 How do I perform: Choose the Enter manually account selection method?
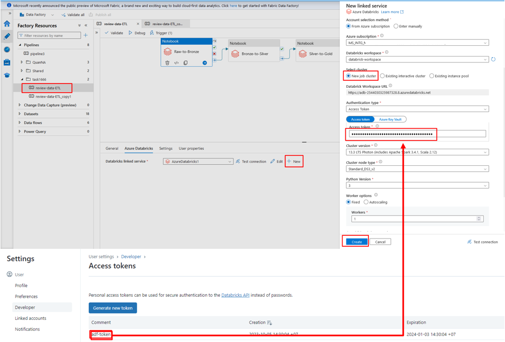[396, 26]
